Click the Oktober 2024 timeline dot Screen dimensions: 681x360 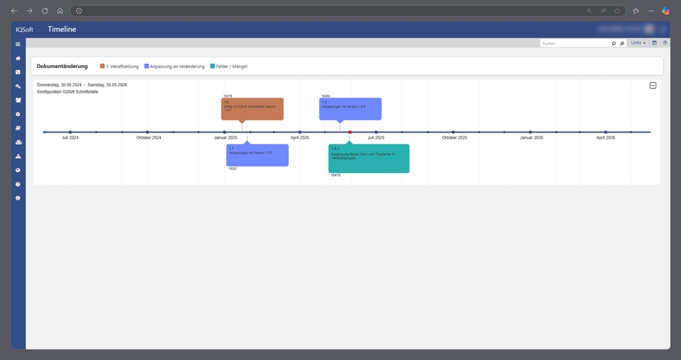148,132
